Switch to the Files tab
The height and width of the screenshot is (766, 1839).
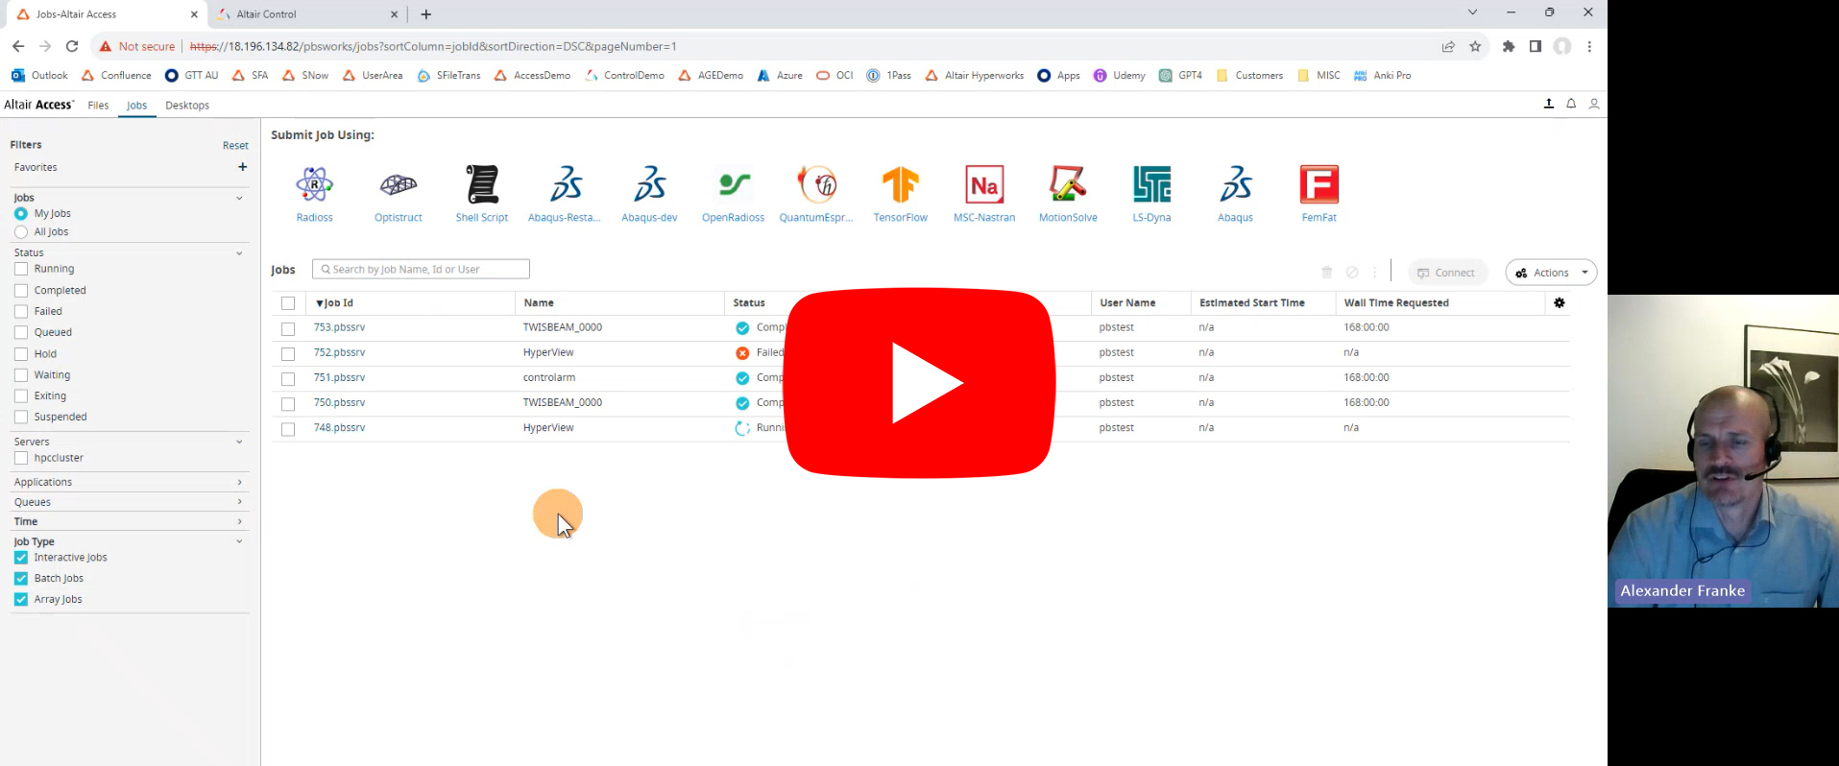(98, 106)
